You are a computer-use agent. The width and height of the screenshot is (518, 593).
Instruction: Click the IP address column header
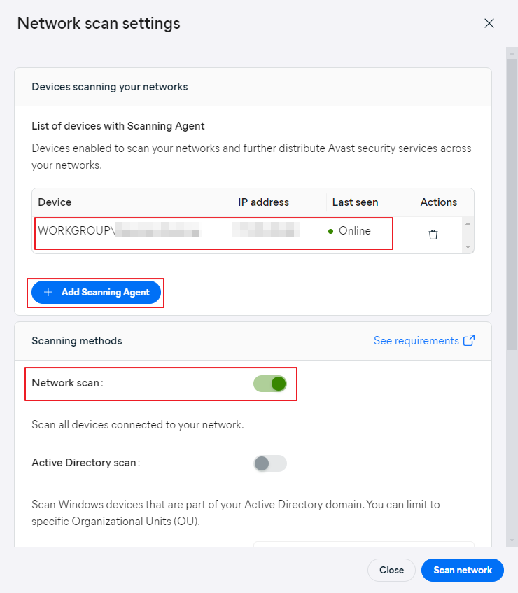[x=264, y=202]
